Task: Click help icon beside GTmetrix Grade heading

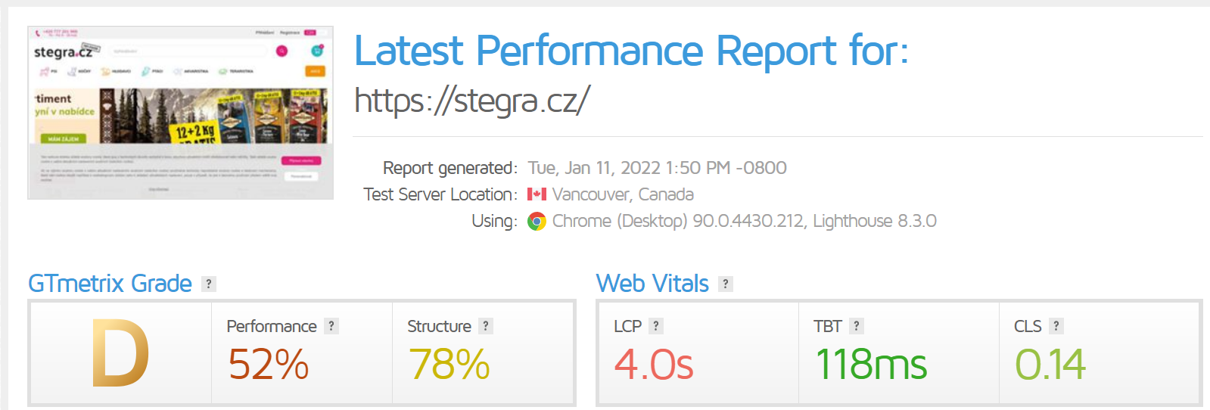Action: (x=209, y=284)
